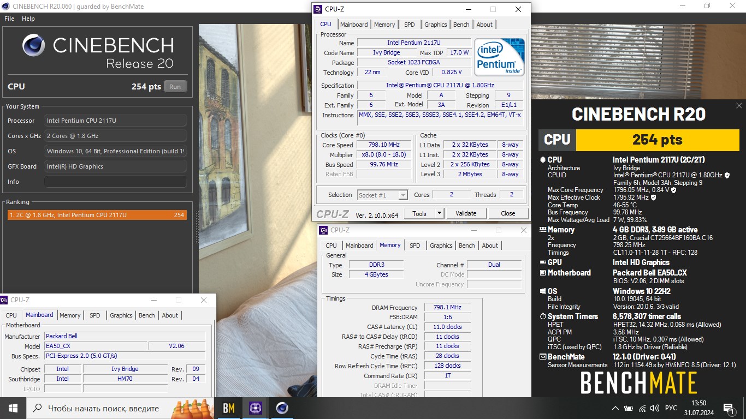The image size is (746, 419).
Task: Click CAS# Latency value 11.0 clocks
Action: pyautogui.click(x=447, y=327)
